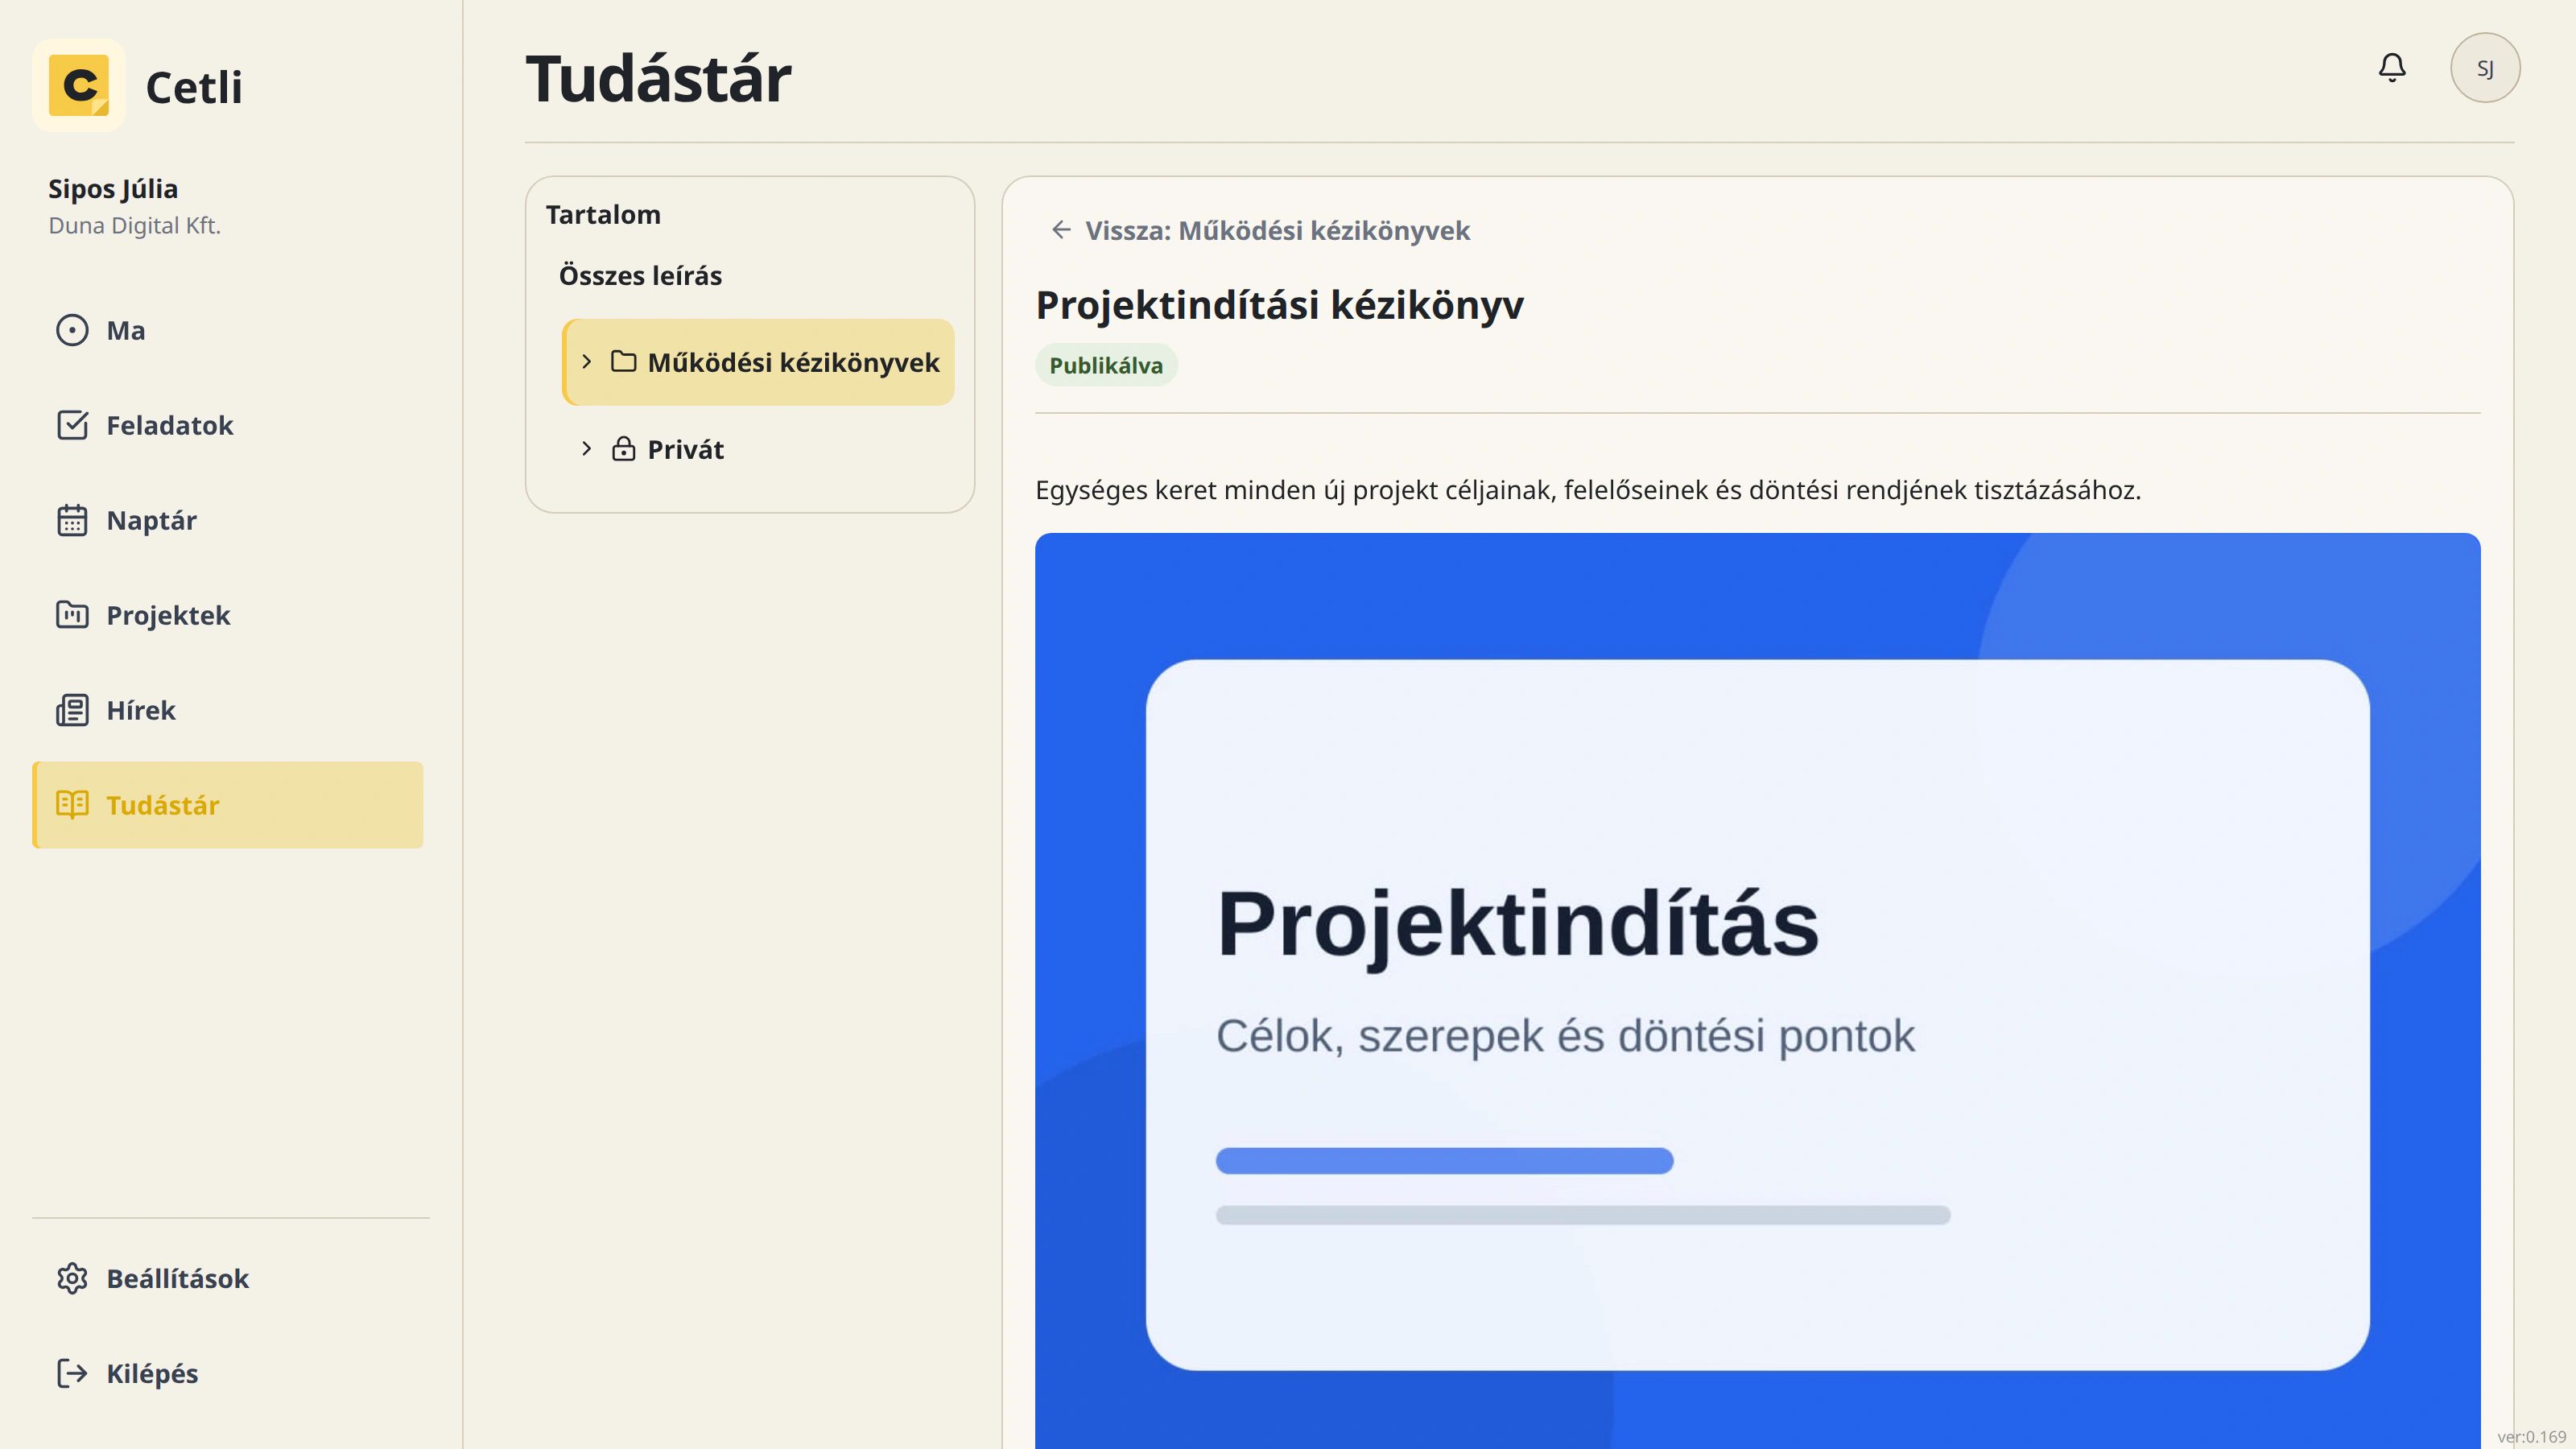
Task: Click the Tartalom panel heading
Action: point(603,215)
